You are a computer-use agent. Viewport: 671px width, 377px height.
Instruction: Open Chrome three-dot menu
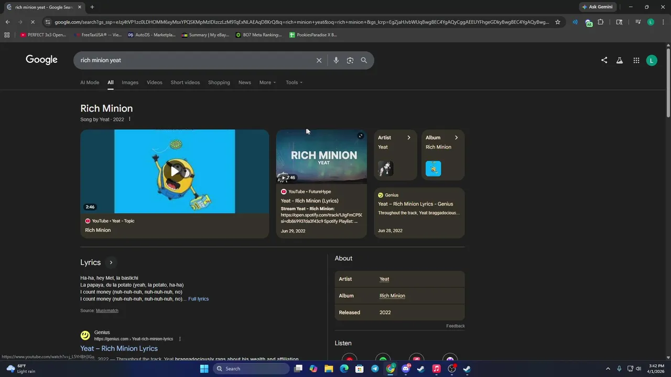662,22
